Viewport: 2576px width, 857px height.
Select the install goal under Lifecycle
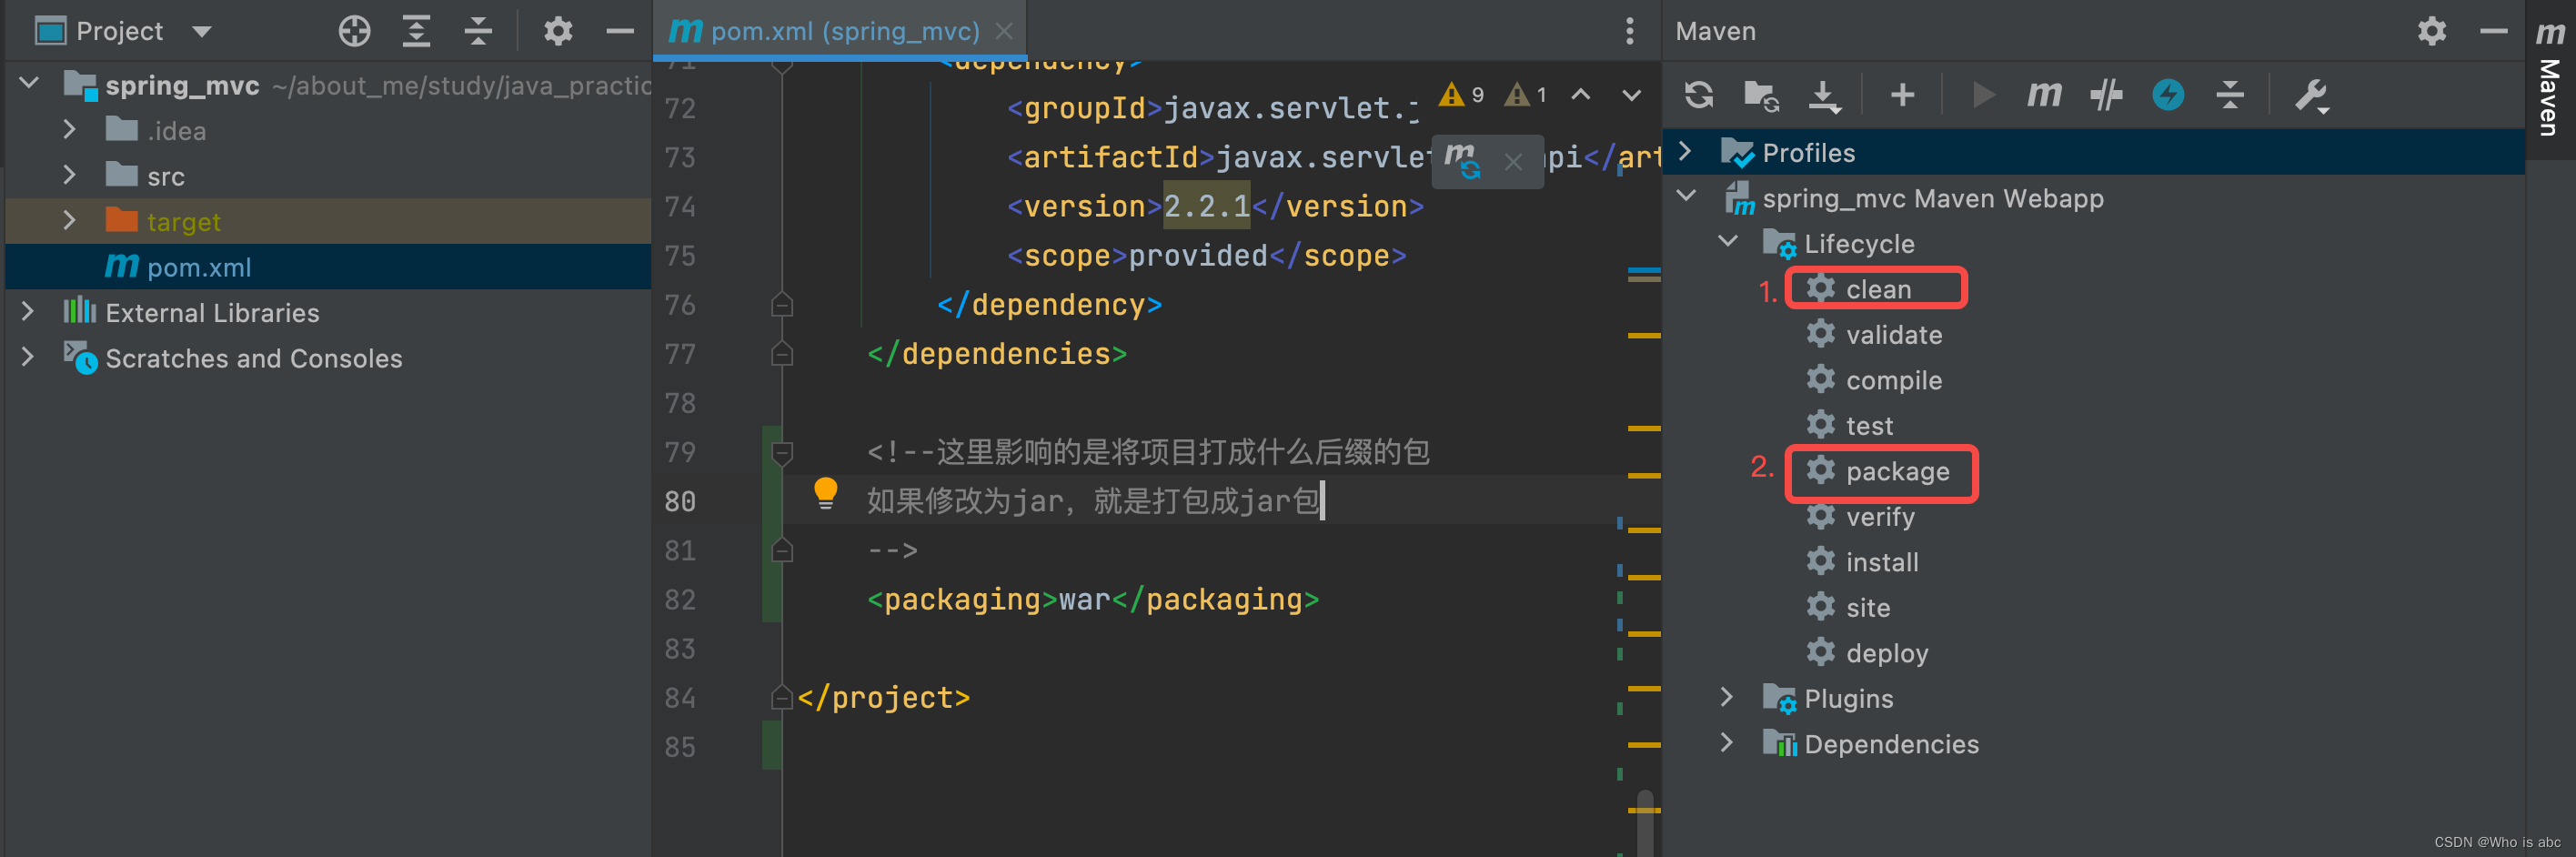[x=1881, y=561]
